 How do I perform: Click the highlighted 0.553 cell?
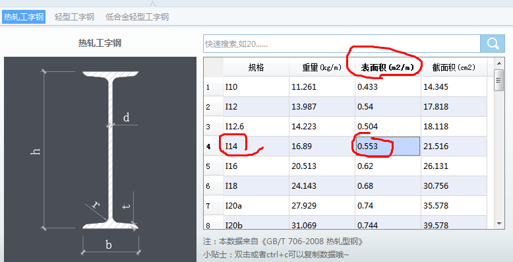388,147
